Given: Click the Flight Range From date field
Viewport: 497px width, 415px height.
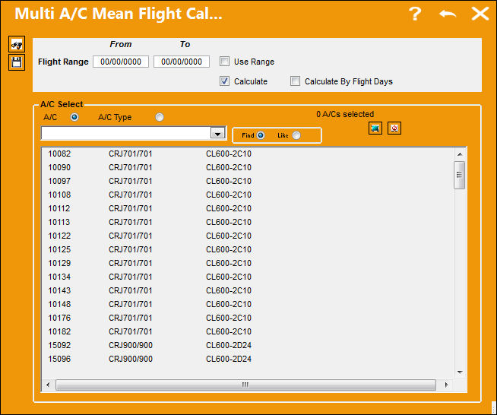Looking at the screenshot, I should [x=121, y=62].
